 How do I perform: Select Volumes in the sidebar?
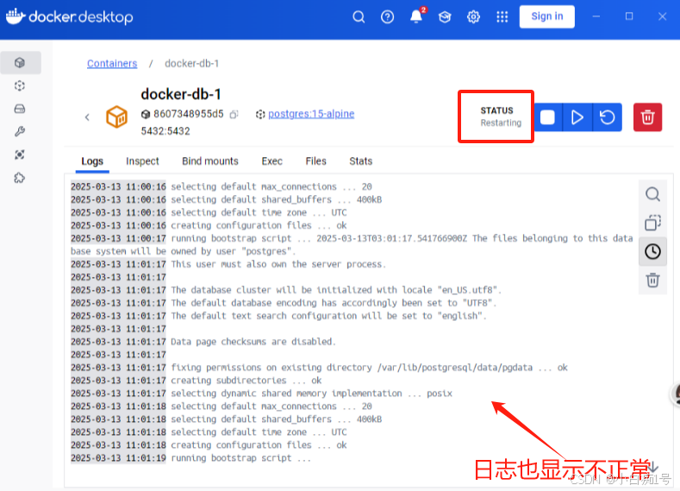click(20, 109)
